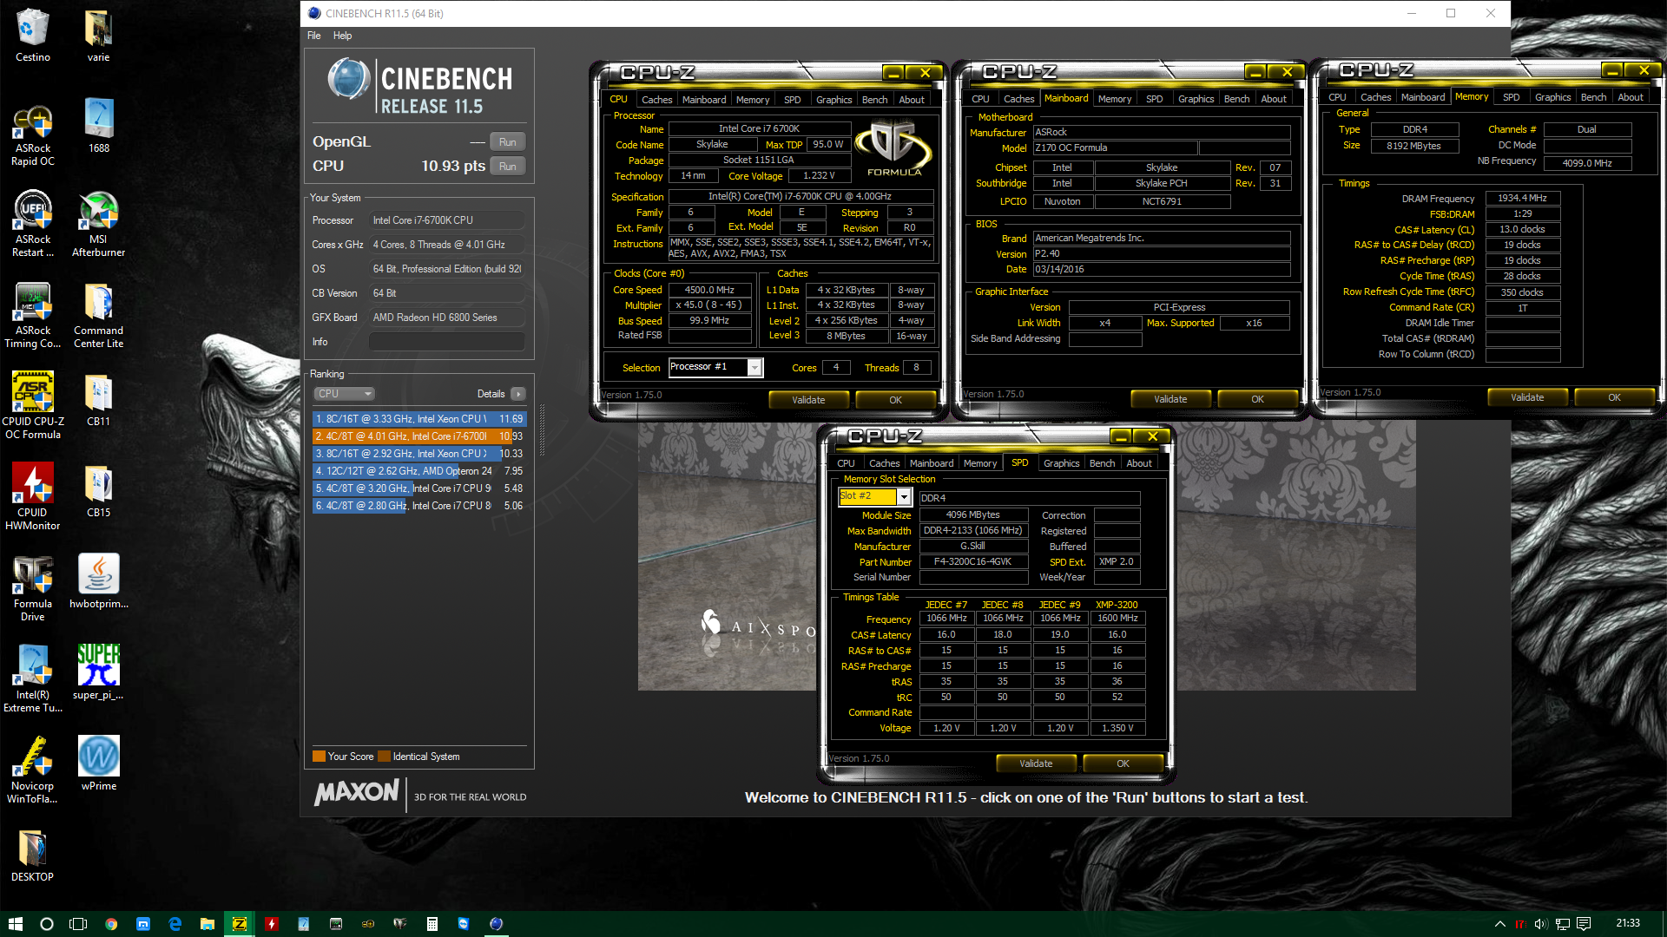Click Validate in the Memory CPU-Z window
Screen dimensions: 1667x937
[x=1527, y=397]
